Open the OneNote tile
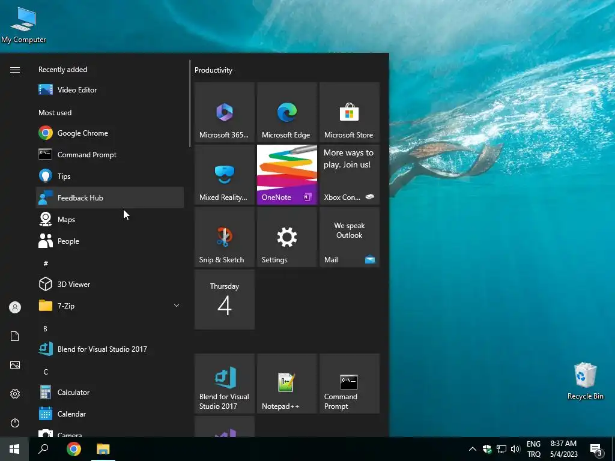Screen dimensions: 615x461 pos(286,175)
